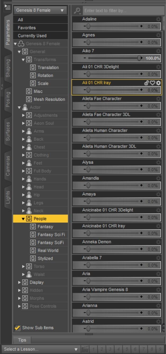Toggle Show Sub Items checkbox
This screenshot has height=354, width=166.
pyautogui.click(x=17, y=328)
